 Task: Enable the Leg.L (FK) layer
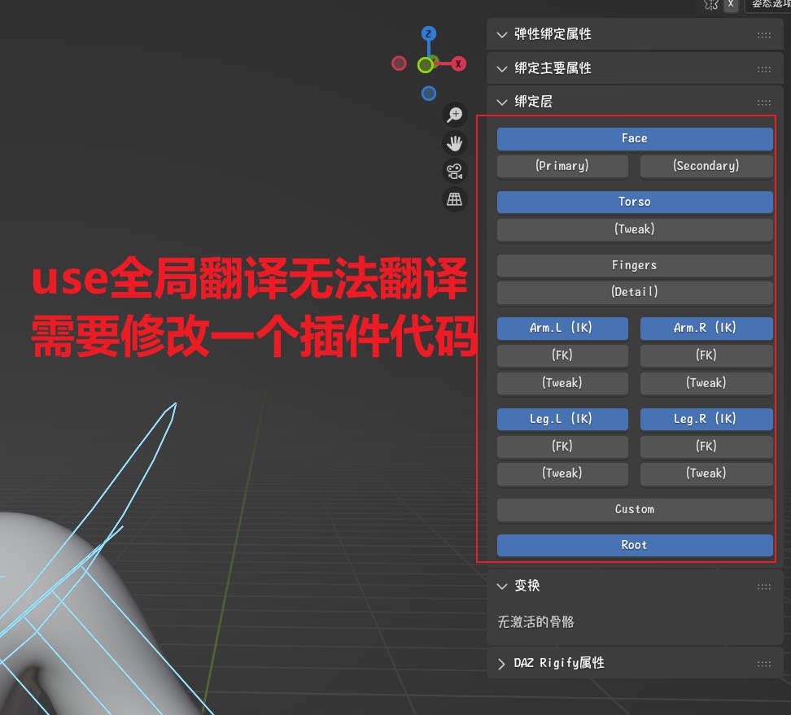[562, 447]
